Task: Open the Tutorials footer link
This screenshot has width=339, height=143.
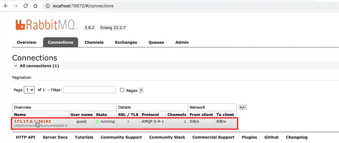Action: tap(84, 137)
